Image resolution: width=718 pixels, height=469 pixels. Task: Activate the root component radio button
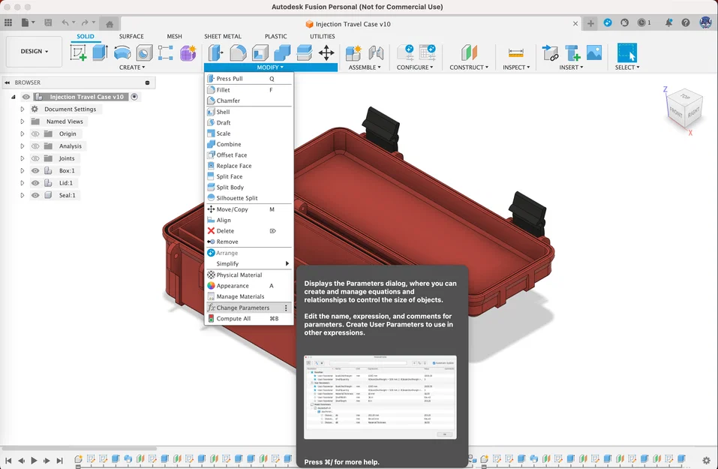click(134, 97)
